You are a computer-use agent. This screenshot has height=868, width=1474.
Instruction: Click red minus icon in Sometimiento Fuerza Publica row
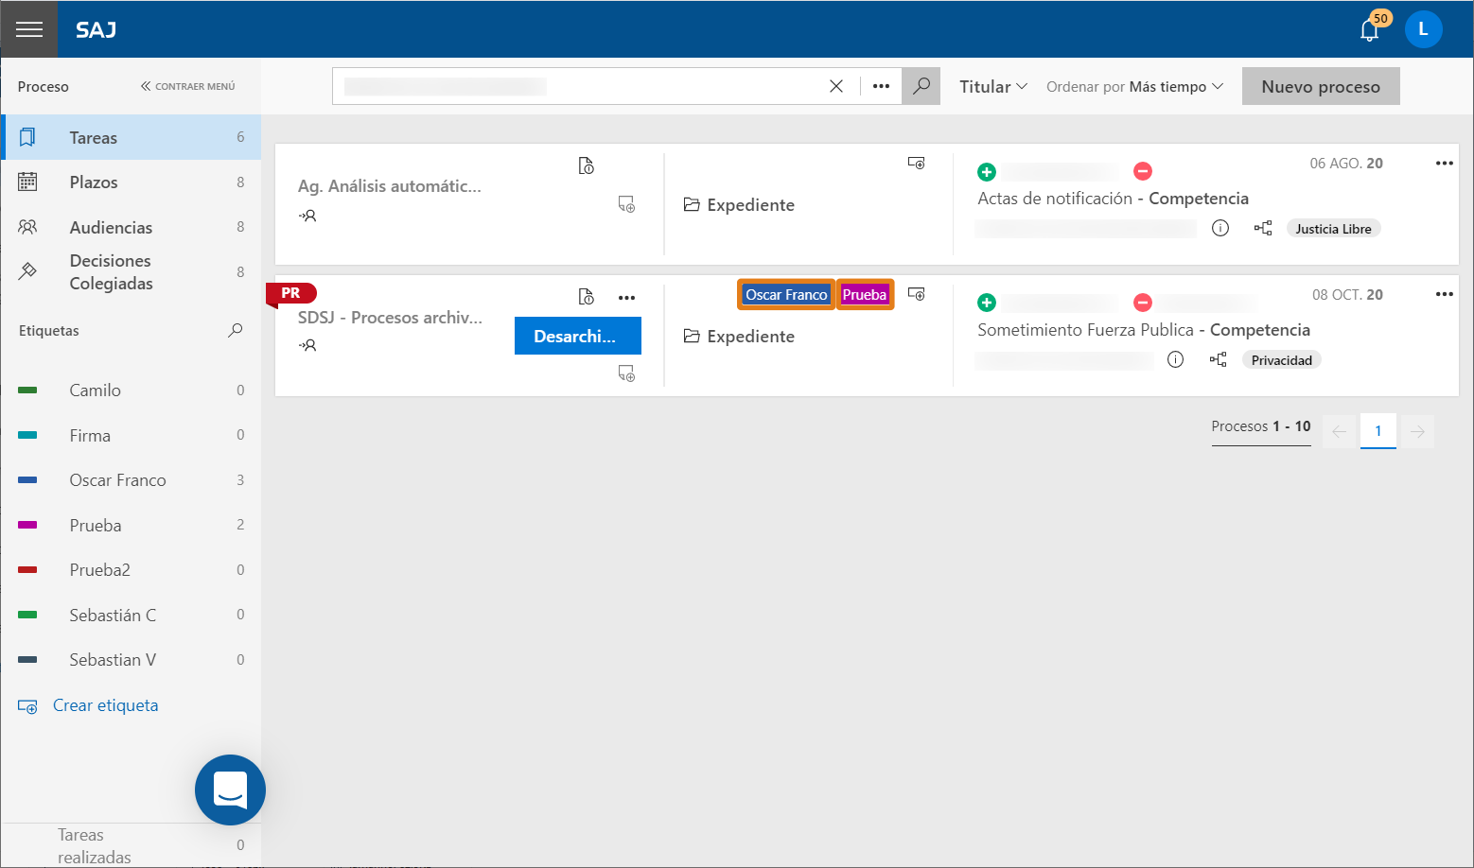[1143, 303]
